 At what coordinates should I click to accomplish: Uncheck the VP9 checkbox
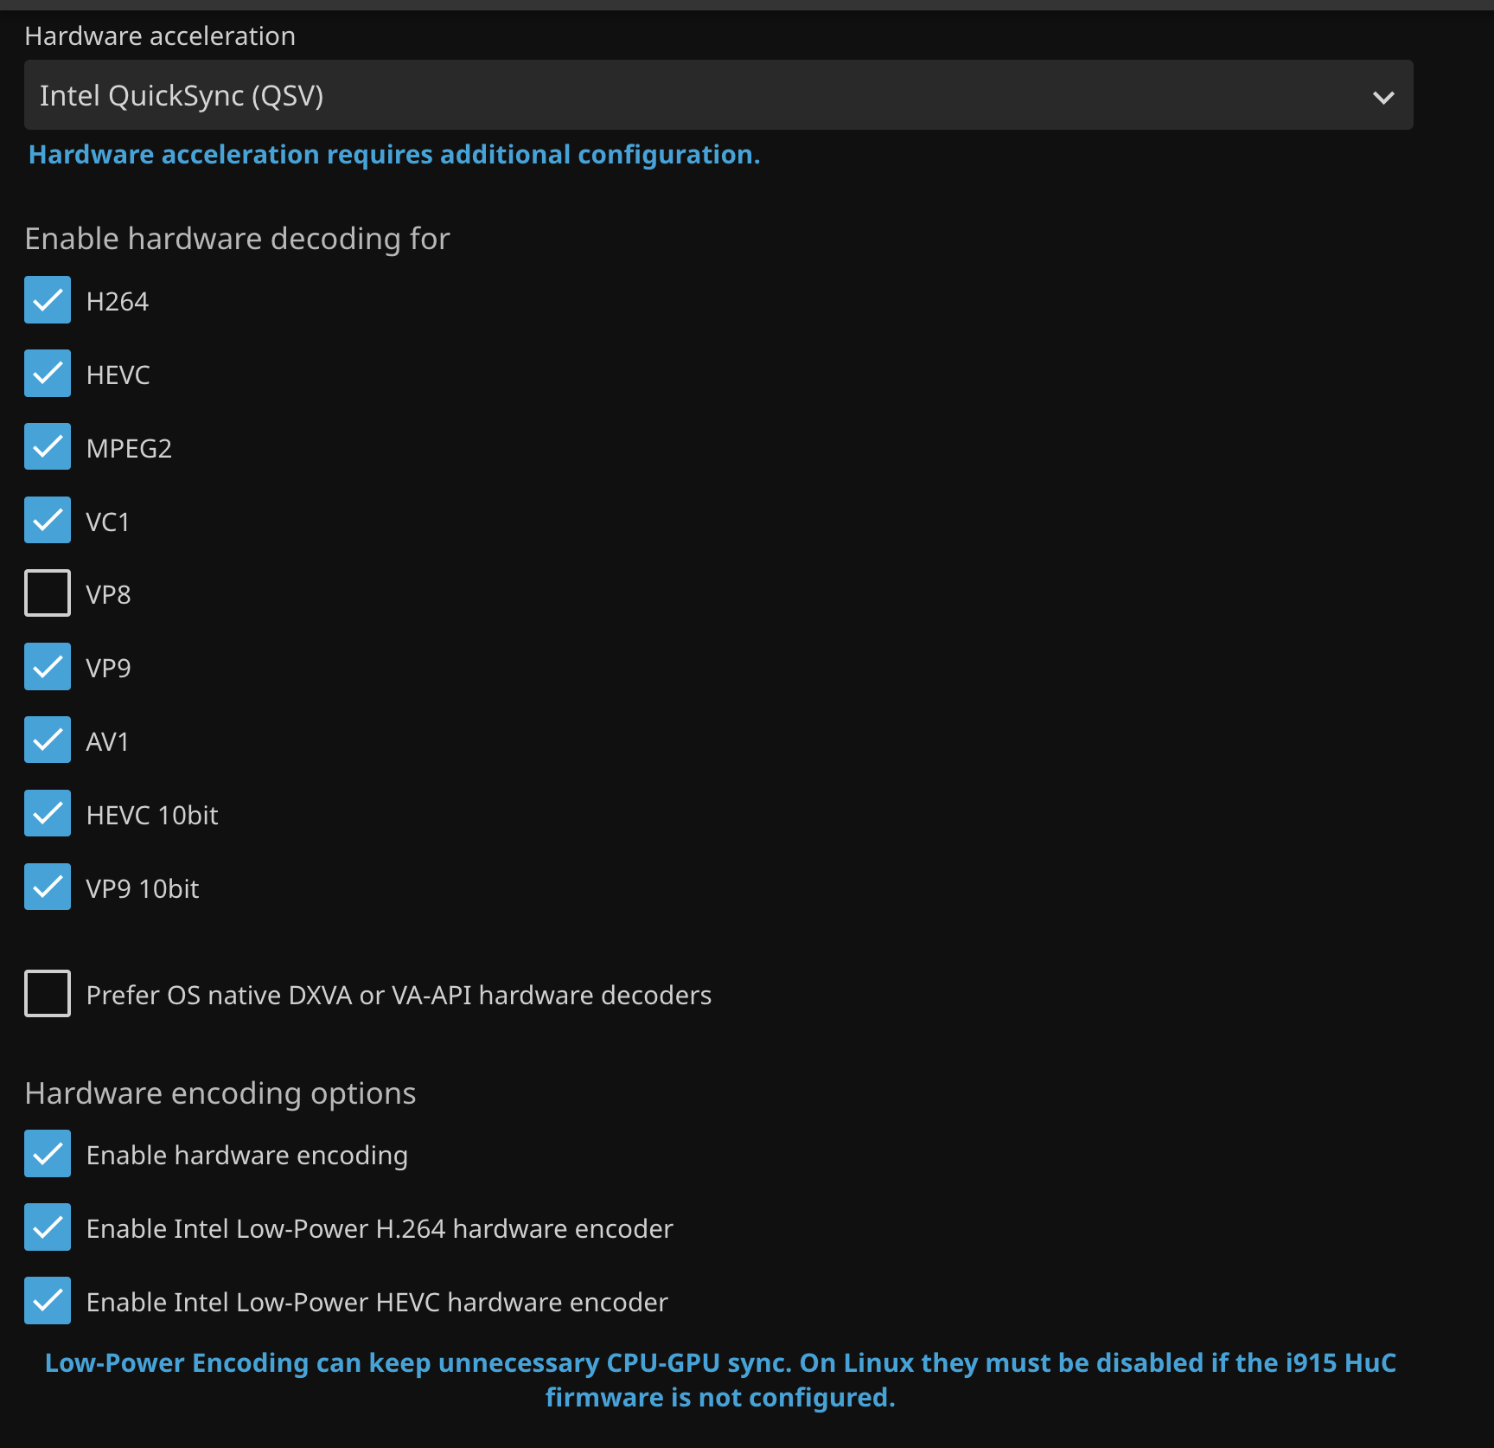(48, 667)
